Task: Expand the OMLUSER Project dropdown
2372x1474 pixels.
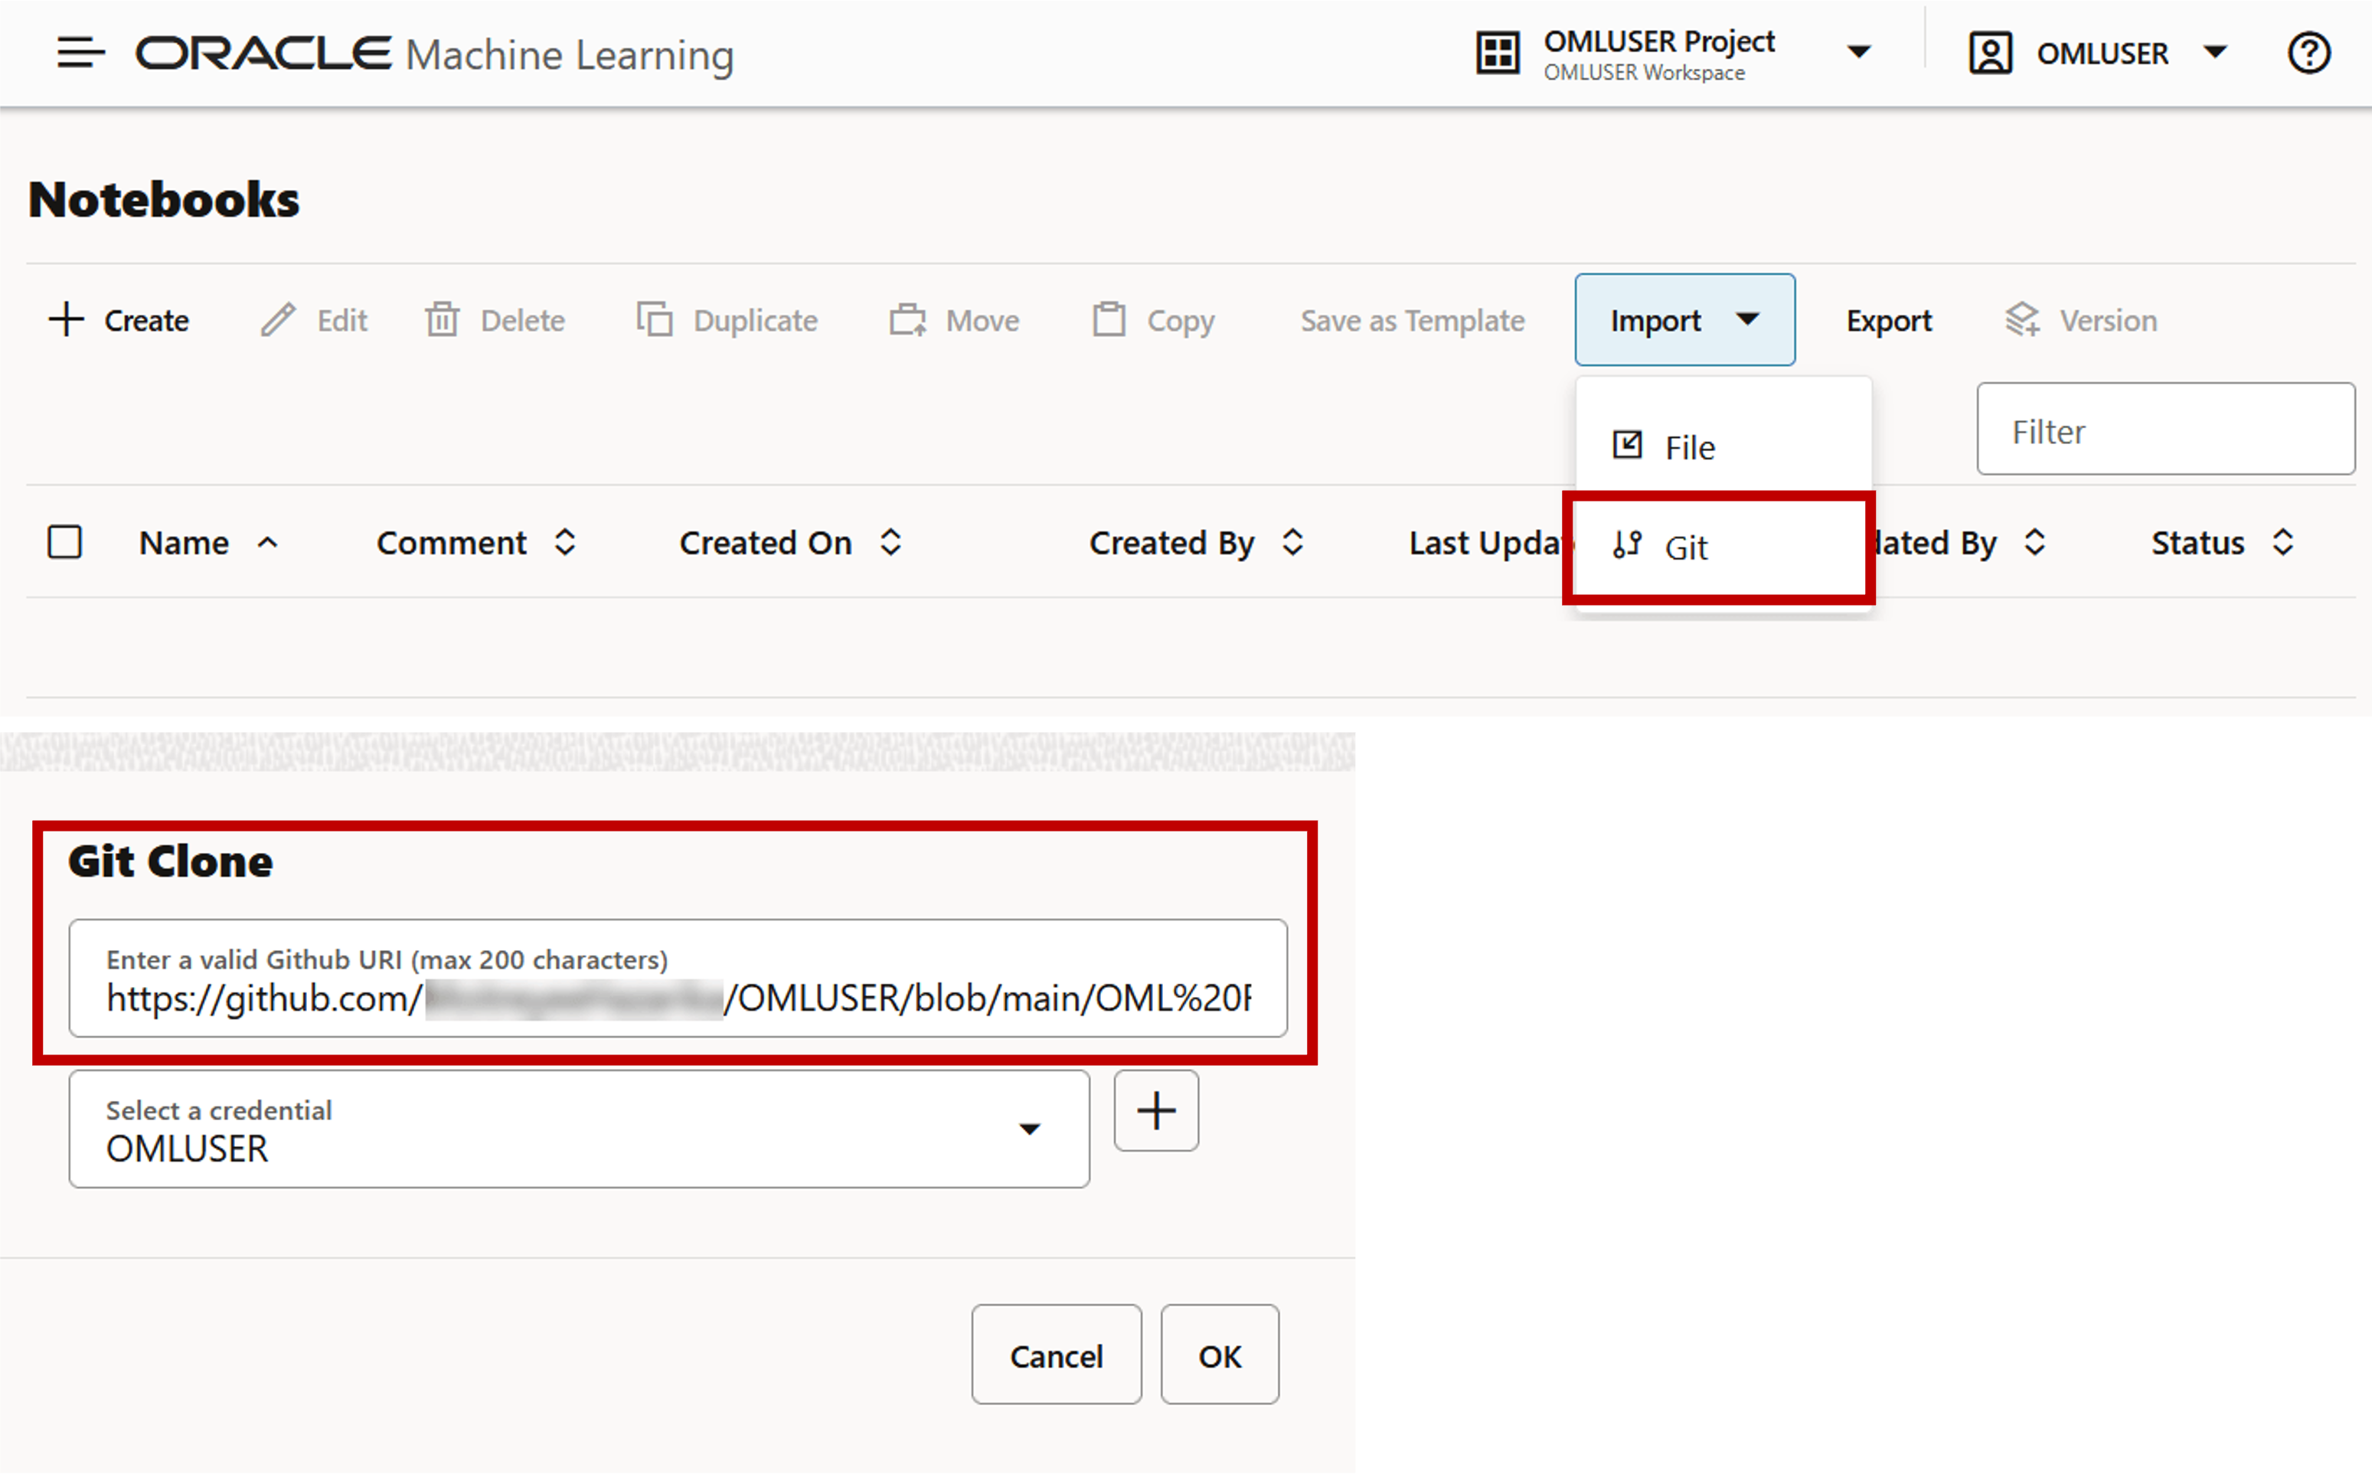Action: click(x=1860, y=53)
